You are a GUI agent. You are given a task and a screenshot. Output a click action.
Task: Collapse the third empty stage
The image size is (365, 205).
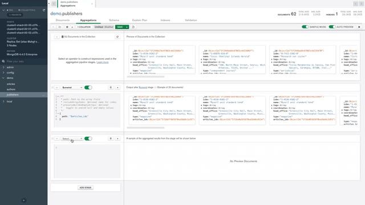57,139
